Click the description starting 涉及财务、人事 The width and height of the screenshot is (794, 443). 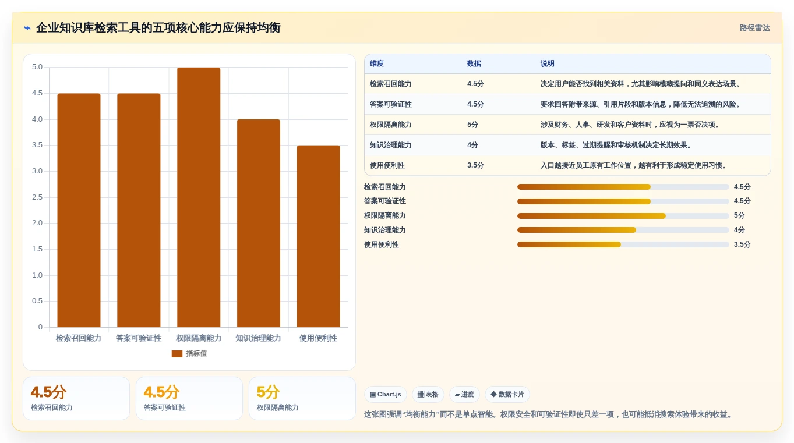tap(632, 125)
